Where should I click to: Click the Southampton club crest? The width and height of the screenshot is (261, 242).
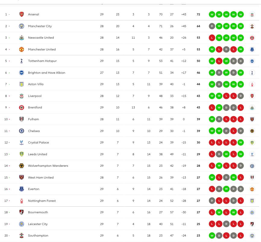(21, 235)
